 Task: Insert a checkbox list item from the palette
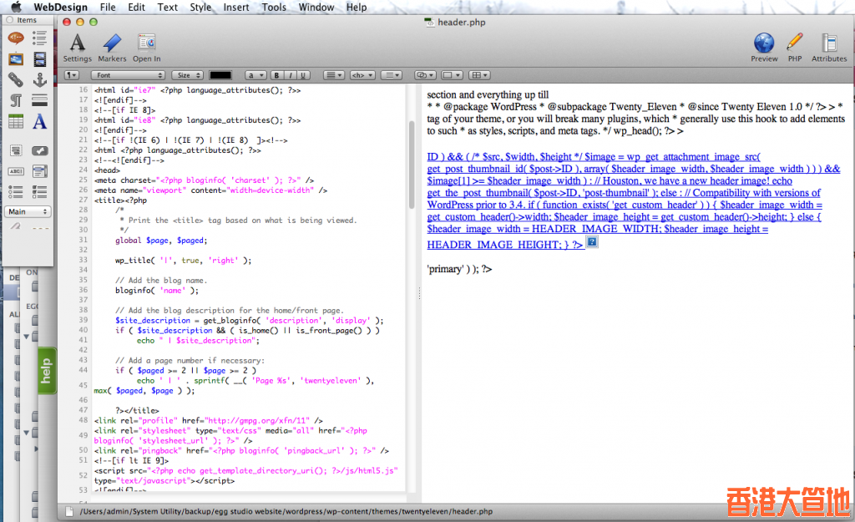pos(39,192)
